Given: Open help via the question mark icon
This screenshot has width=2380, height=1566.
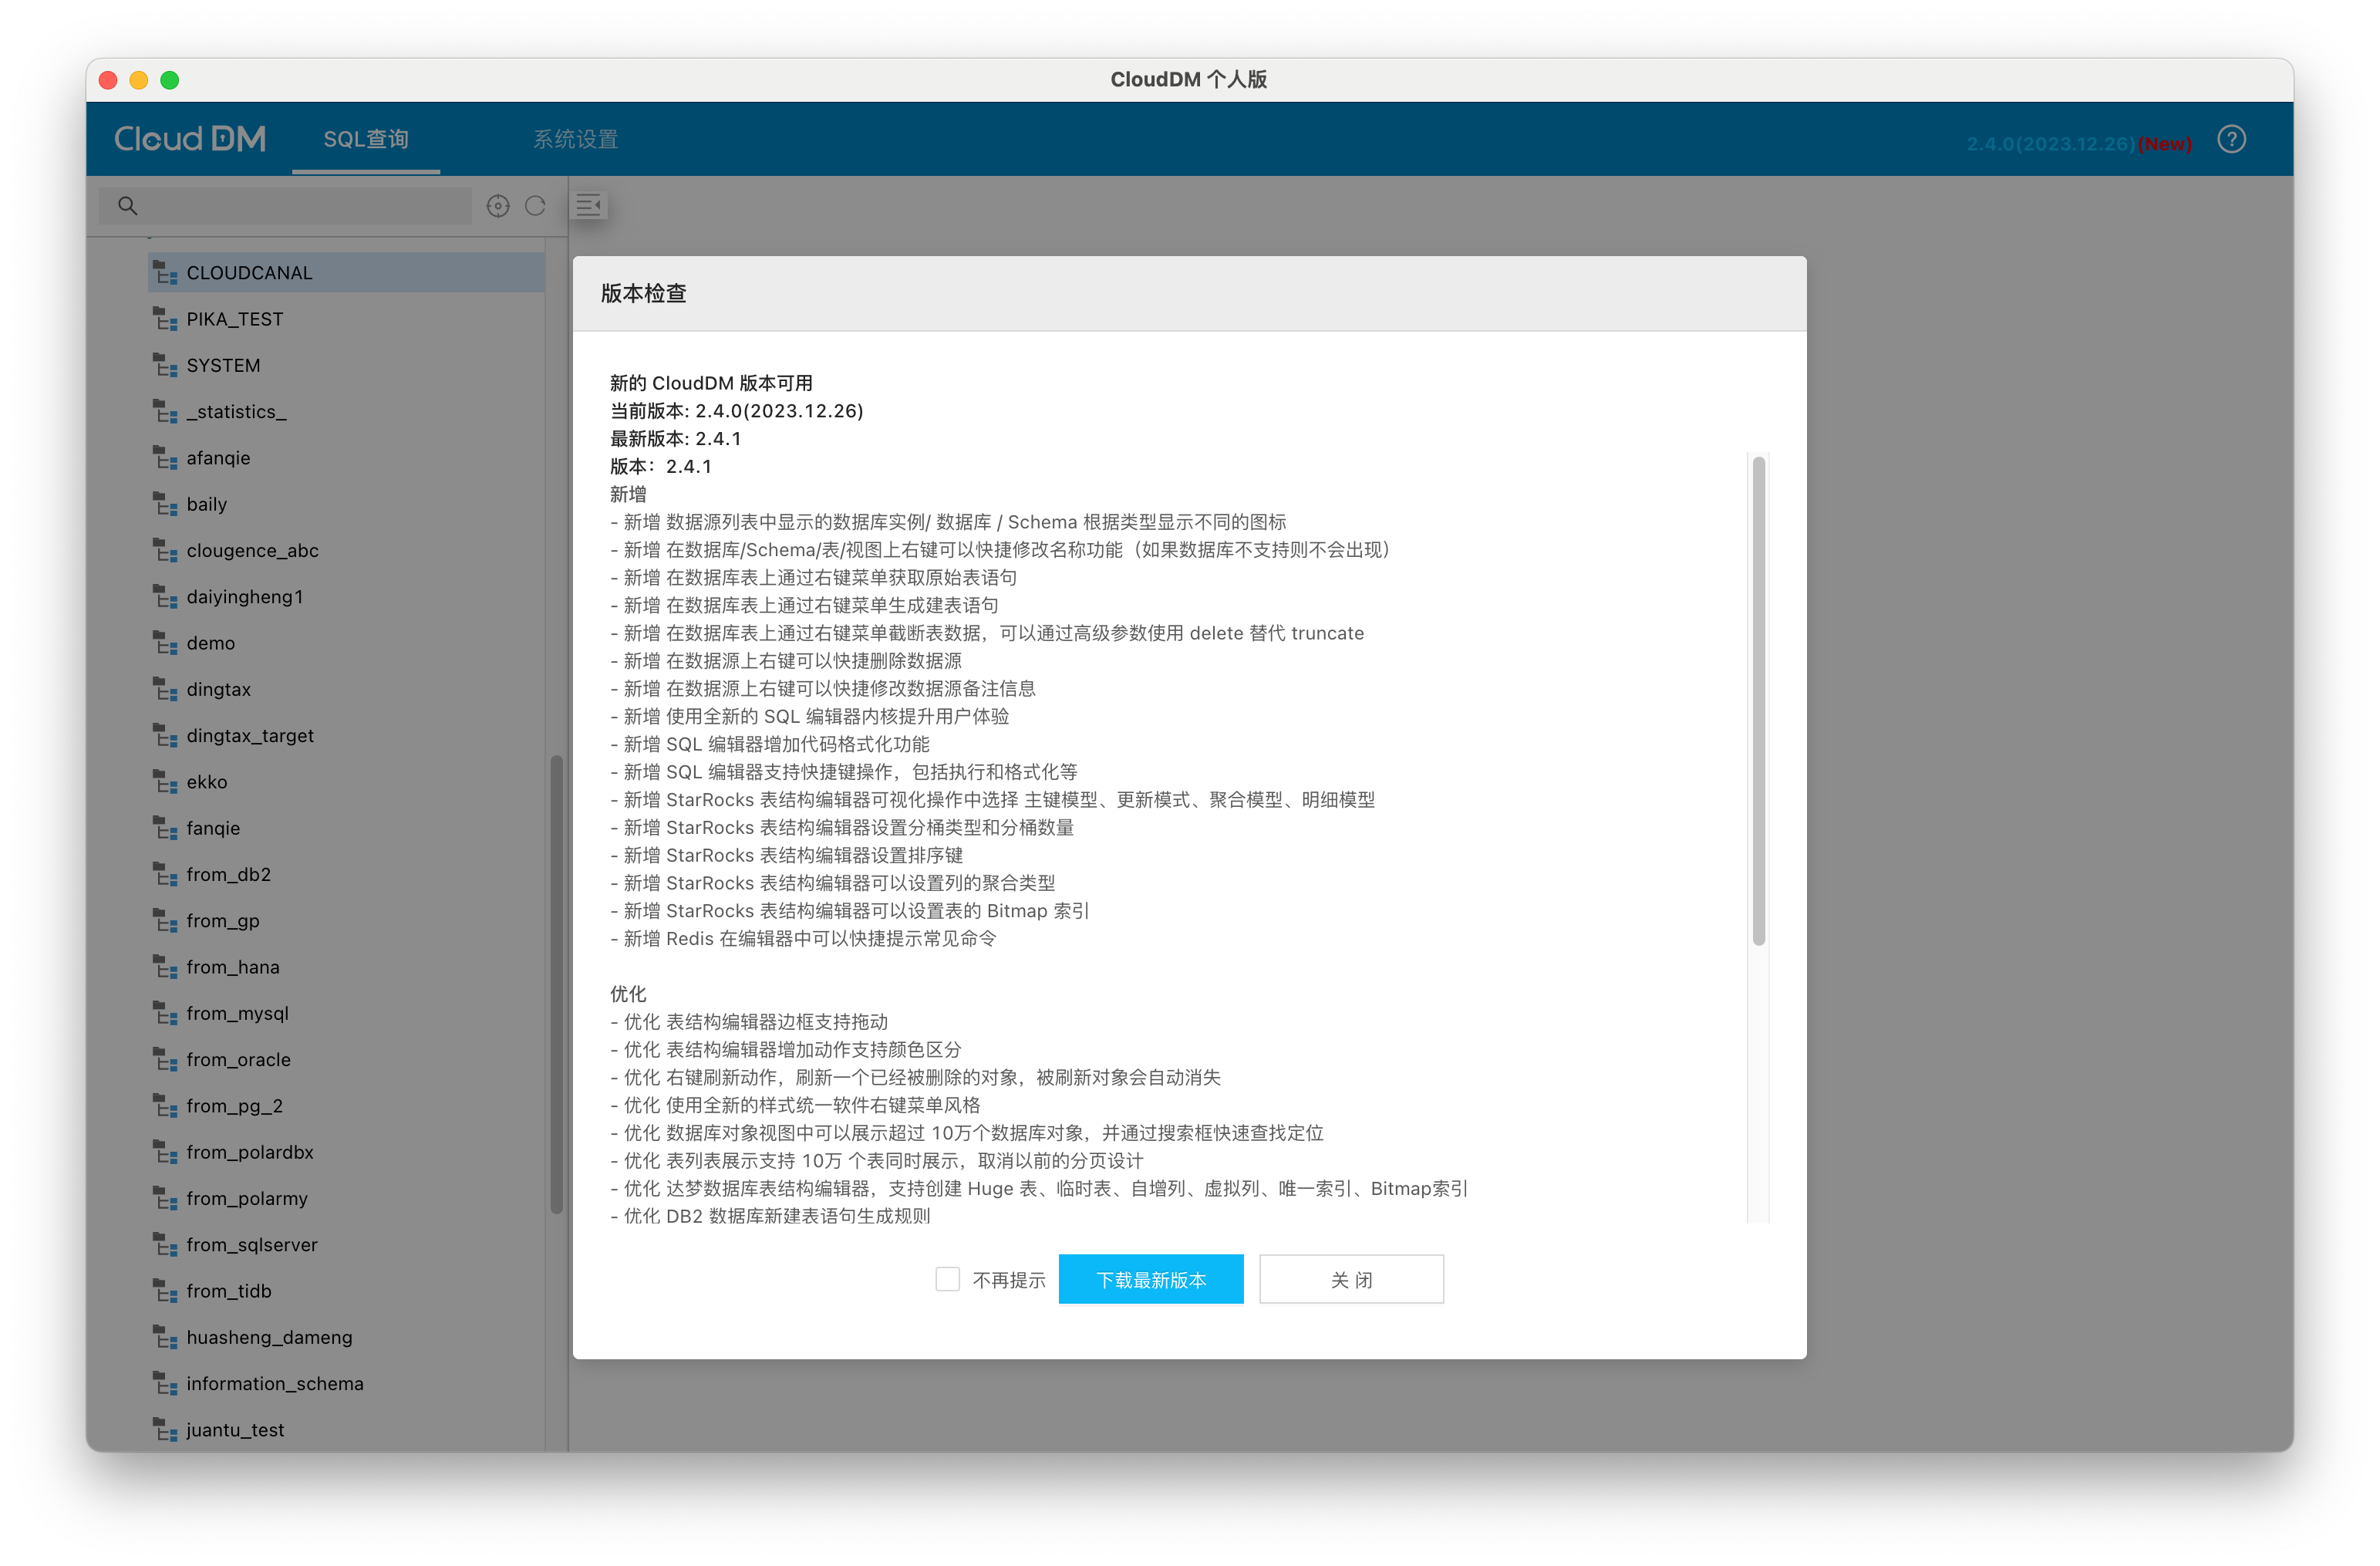Looking at the screenshot, I should (x=2231, y=139).
